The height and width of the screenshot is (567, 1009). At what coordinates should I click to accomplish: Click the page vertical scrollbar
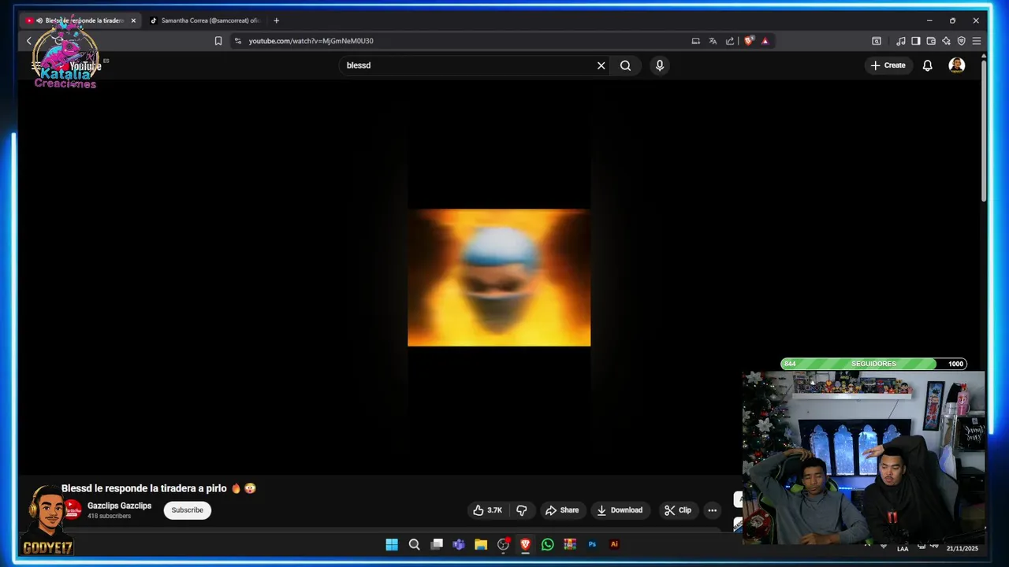tap(983, 130)
